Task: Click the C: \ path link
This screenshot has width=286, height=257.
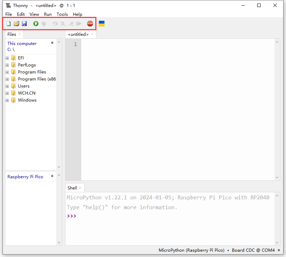Action: click(11, 50)
